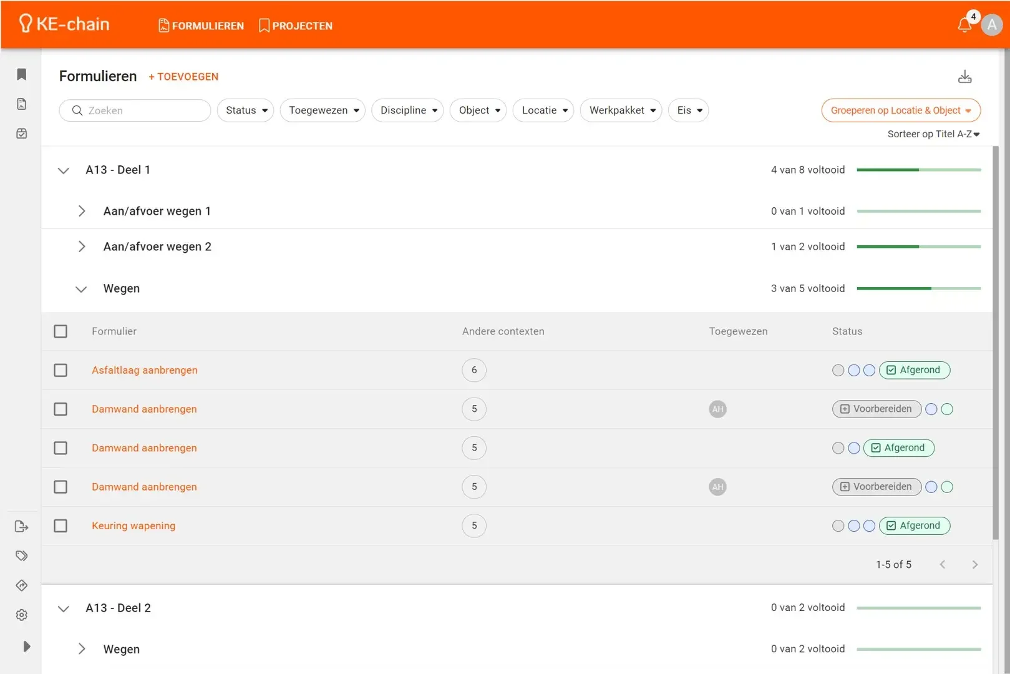Expand the Aan/afvoer wegen 1 group
Viewport: 1010px width, 674px height.
[82, 212]
